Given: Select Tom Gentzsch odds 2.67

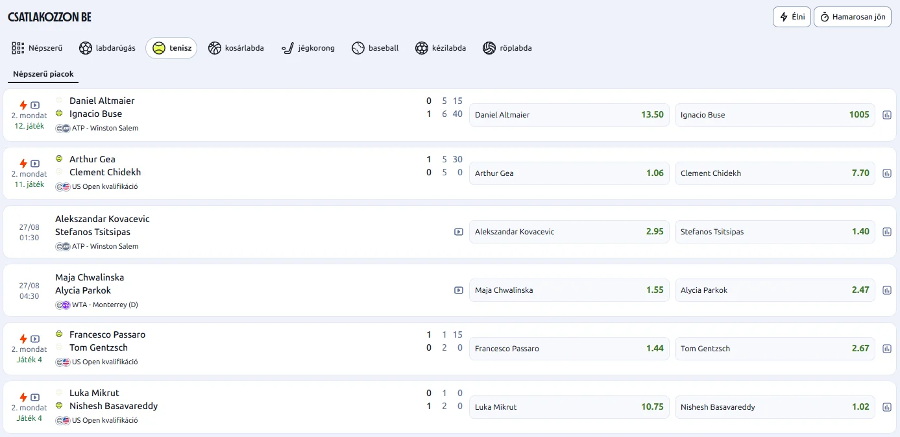Looking at the screenshot, I should tap(775, 349).
